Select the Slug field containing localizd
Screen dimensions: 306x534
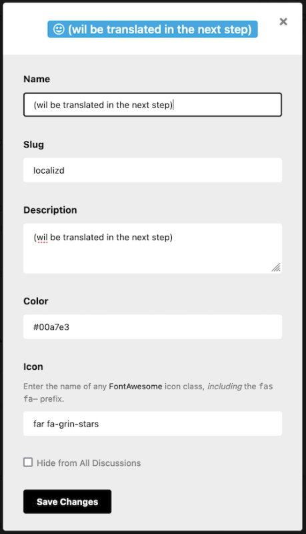(153, 170)
